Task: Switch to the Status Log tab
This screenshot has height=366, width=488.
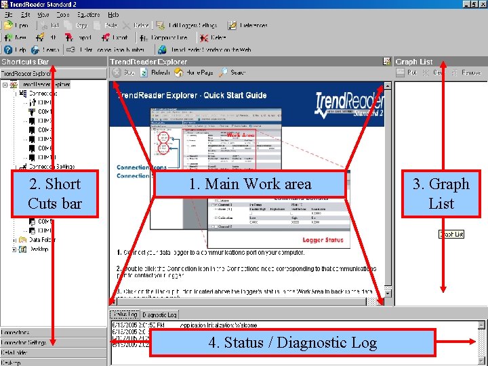Action: point(125,314)
